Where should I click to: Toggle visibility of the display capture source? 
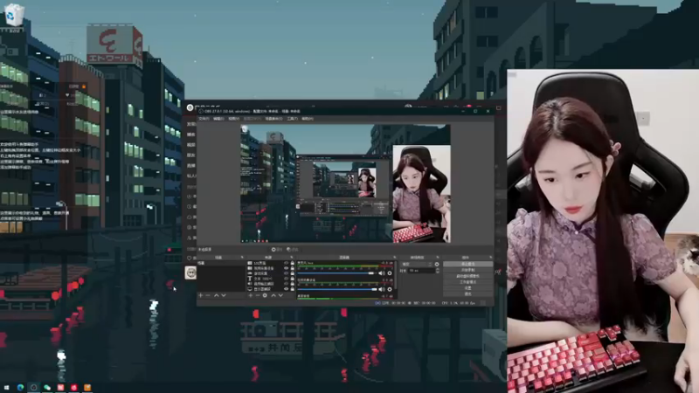(287, 289)
